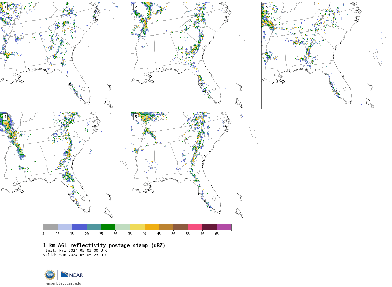
Task: Click the pink 55-60 dBZ swatch
Action: tap(195, 227)
